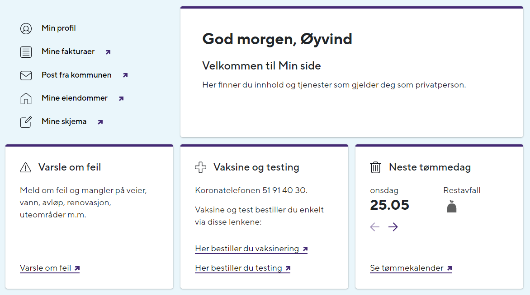
Task: Open Se tømmekalender
Action: pos(407,267)
